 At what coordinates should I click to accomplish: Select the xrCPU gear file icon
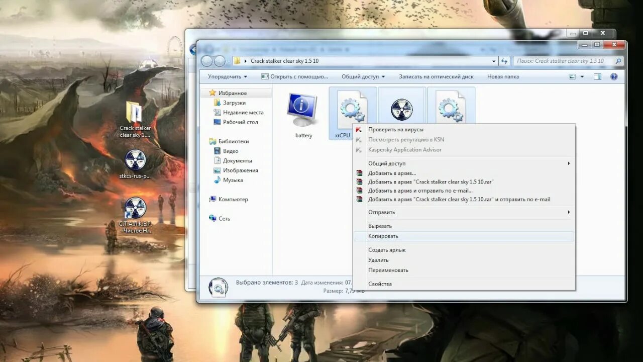click(352, 110)
